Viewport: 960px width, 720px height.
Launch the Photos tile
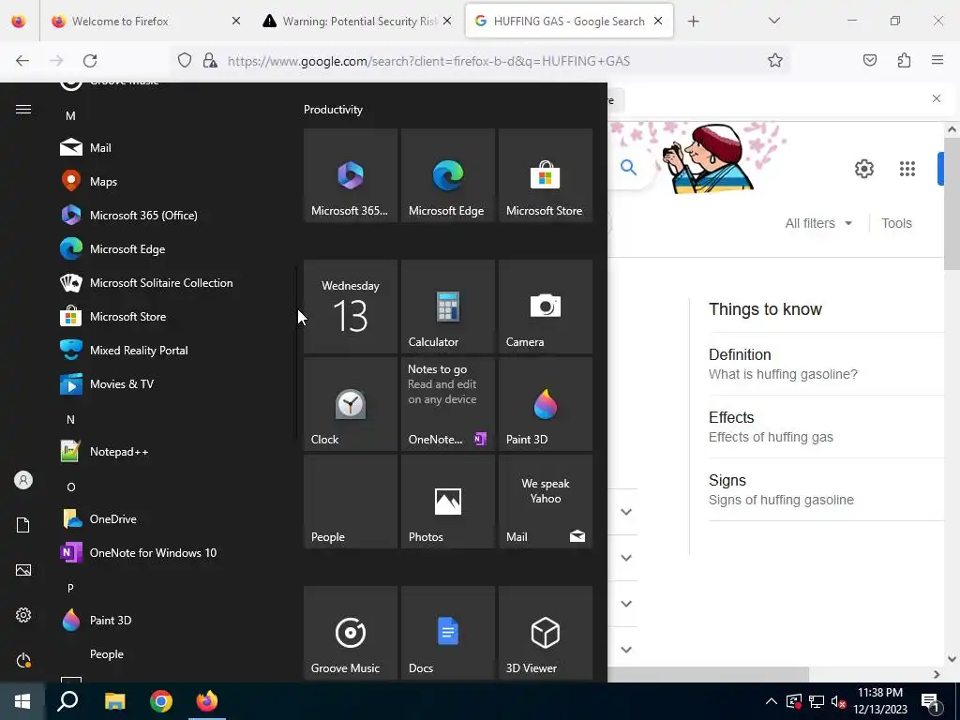[x=447, y=502]
